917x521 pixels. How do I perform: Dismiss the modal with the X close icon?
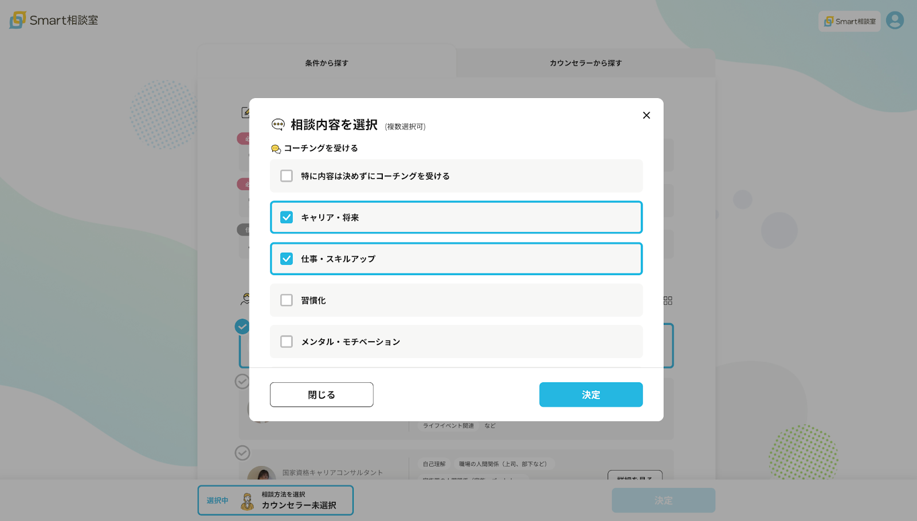click(x=646, y=115)
